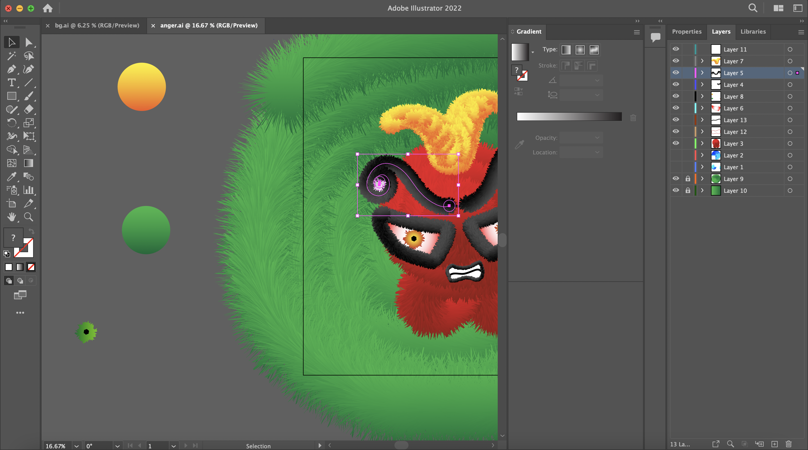
Task: Hide Layer 7 visibility eye
Action: pos(676,61)
